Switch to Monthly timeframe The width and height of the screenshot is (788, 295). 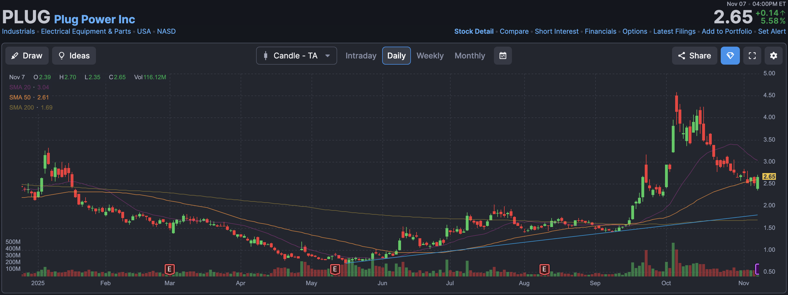tap(469, 56)
